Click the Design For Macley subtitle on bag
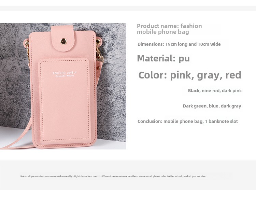This screenshot has width=256, height=201. (65, 76)
